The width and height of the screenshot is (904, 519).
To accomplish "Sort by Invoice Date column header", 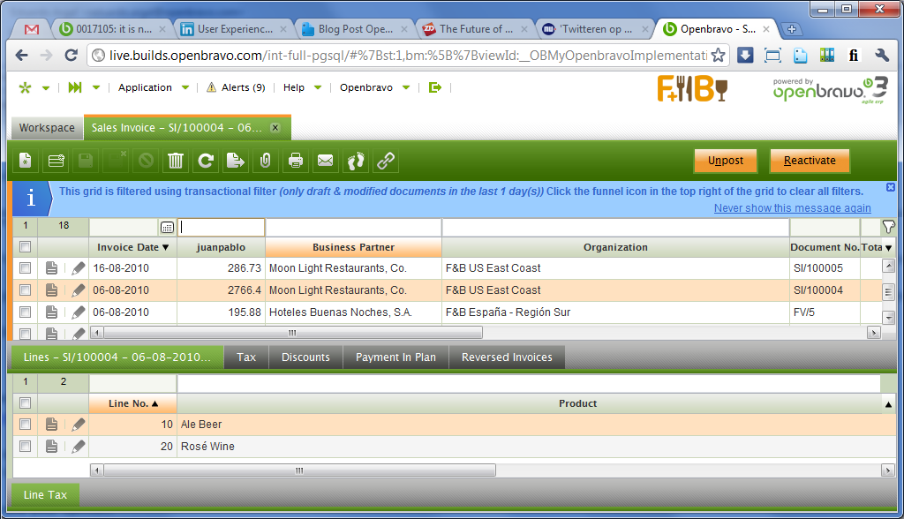I will coord(132,247).
